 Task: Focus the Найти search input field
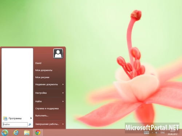[x=15, y=124]
